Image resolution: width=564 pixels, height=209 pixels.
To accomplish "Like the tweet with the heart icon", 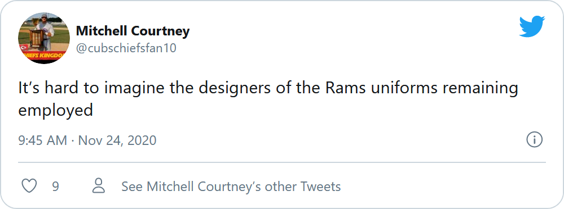I will (x=29, y=187).
